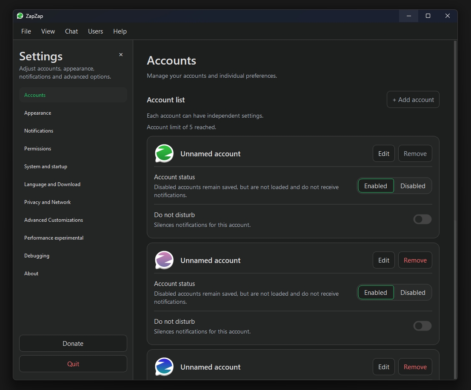The height and width of the screenshot is (390, 471).
Task: Open System and startup section
Action: point(73,167)
